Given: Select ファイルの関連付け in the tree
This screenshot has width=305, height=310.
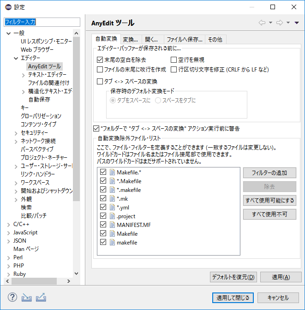Looking at the screenshot, I should point(48,83).
